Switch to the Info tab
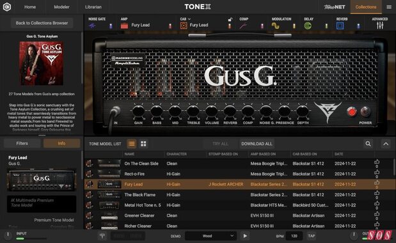The image size is (396, 243). 61,143
